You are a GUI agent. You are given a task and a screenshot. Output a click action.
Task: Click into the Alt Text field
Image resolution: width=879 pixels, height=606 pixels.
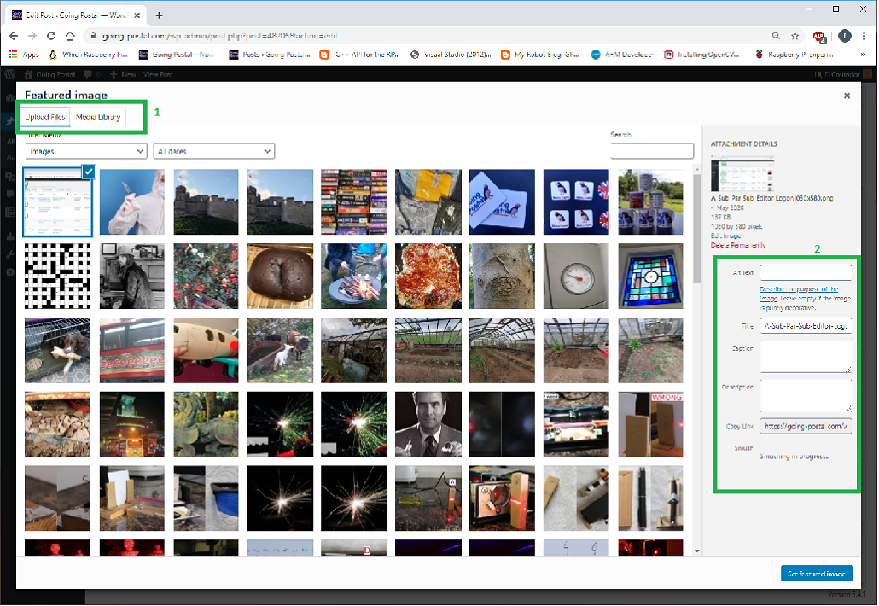[806, 273]
